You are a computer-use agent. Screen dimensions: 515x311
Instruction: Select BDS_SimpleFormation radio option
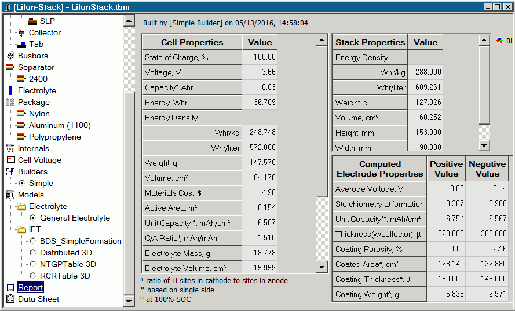(33, 242)
